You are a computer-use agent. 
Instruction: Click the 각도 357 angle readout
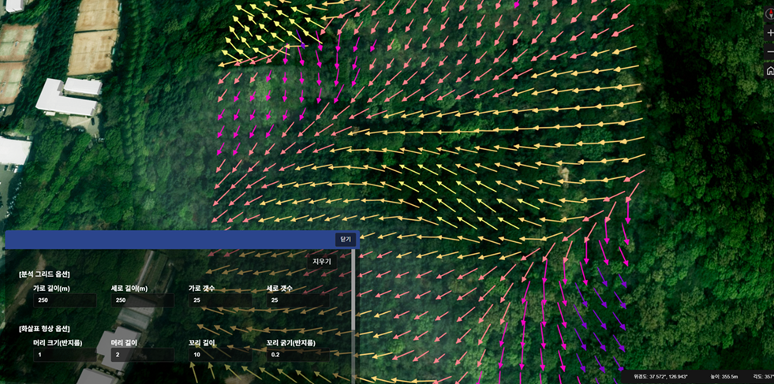coord(764,377)
